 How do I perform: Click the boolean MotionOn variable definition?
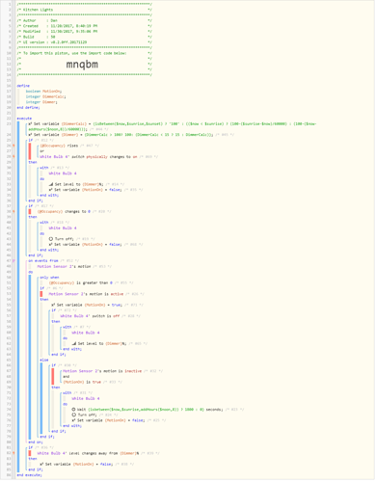tap(43, 92)
